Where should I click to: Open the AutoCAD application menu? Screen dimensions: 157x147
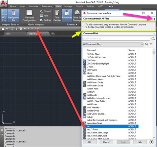pos(4,4)
